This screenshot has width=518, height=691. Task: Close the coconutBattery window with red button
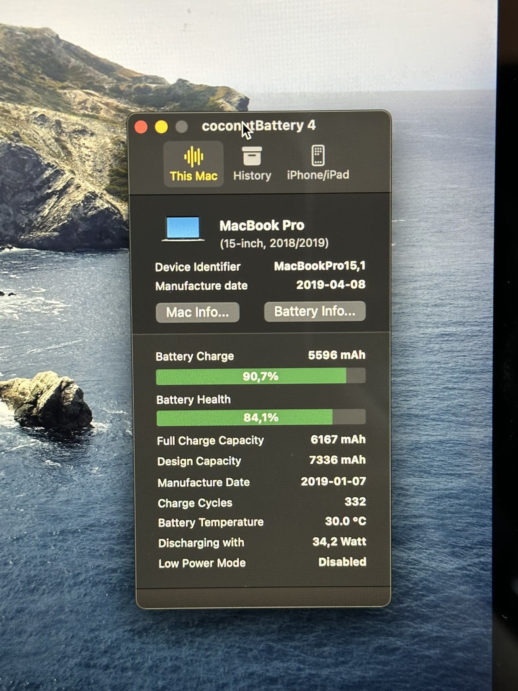click(x=141, y=127)
